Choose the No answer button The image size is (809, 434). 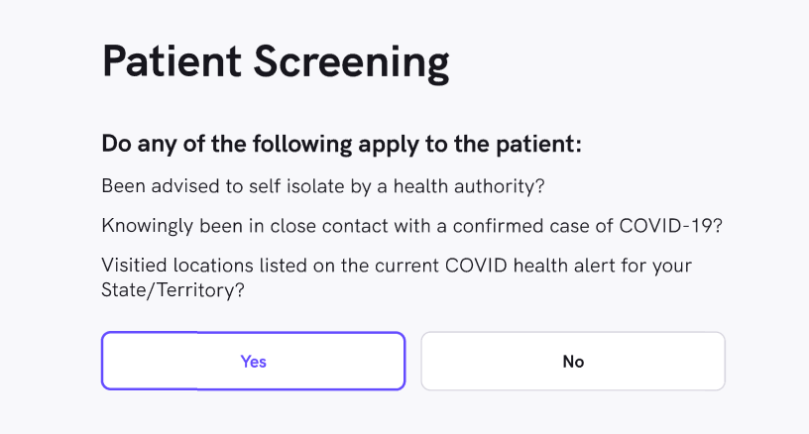(x=573, y=362)
